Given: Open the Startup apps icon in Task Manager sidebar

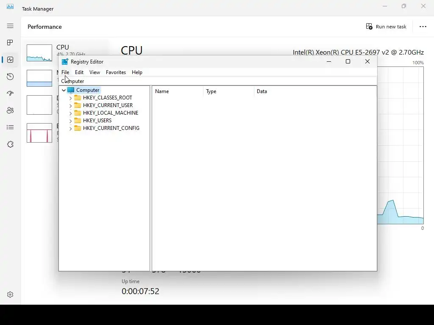Looking at the screenshot, I should pos(10,94).
